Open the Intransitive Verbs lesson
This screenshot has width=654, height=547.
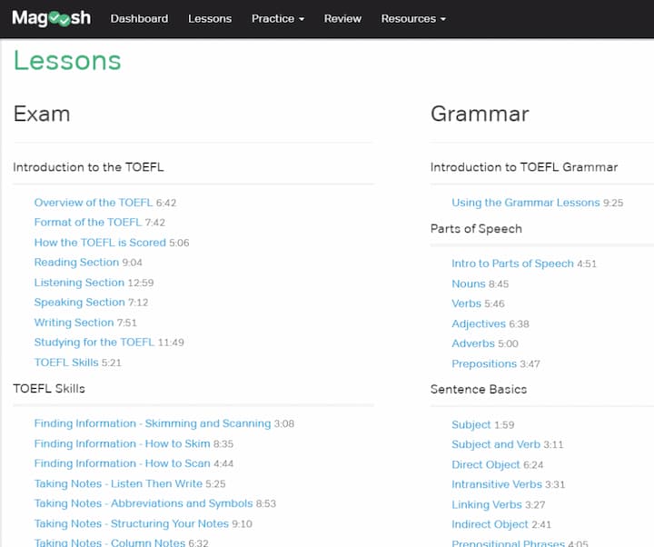(497, 484)
